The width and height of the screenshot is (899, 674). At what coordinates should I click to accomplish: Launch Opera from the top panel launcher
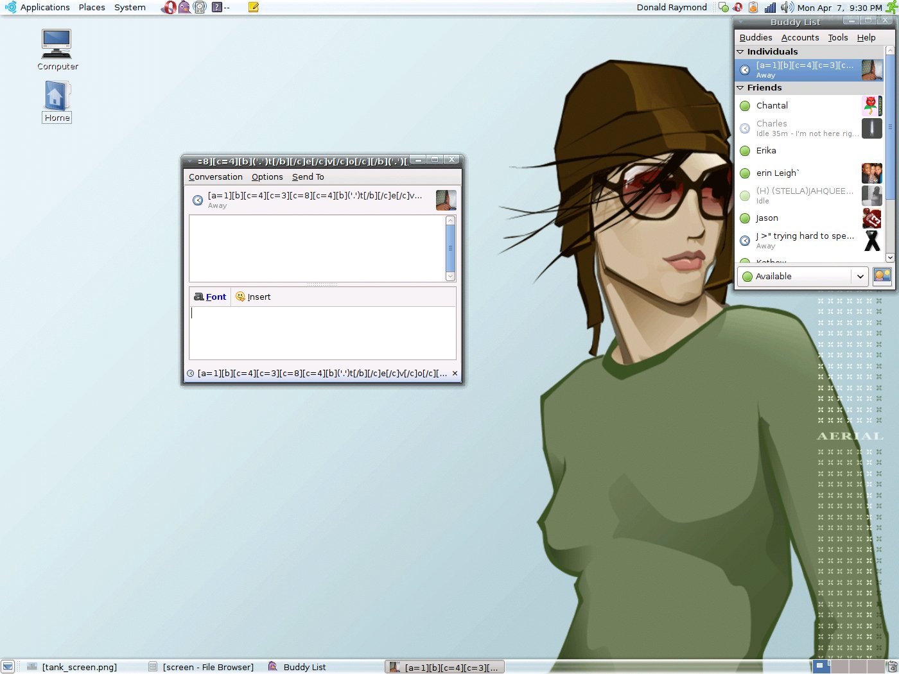[x=169, y=8]
